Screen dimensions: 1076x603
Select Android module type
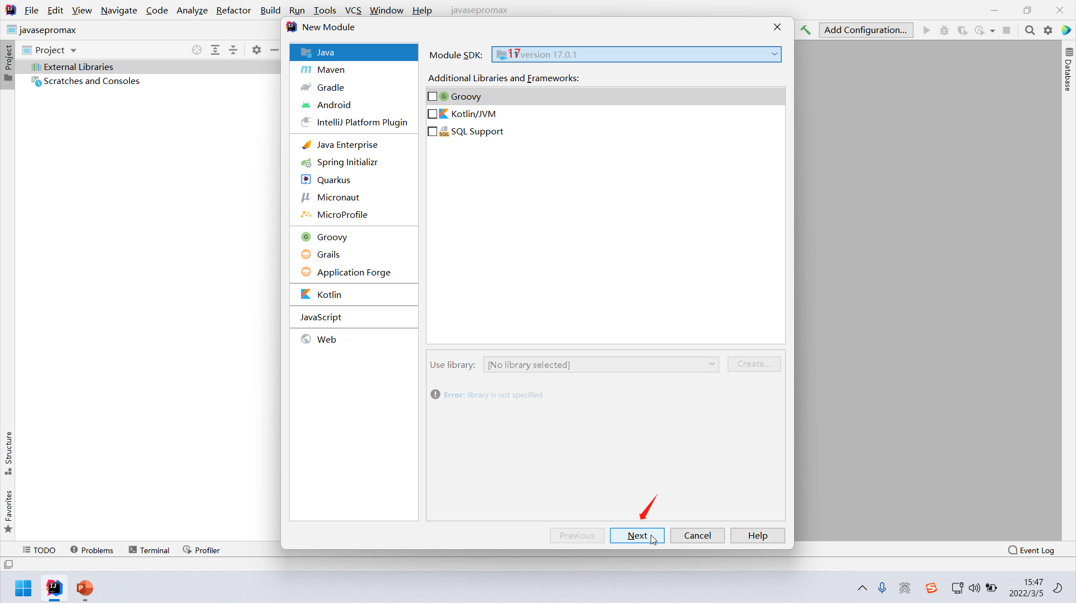click(x=354, y=105)
